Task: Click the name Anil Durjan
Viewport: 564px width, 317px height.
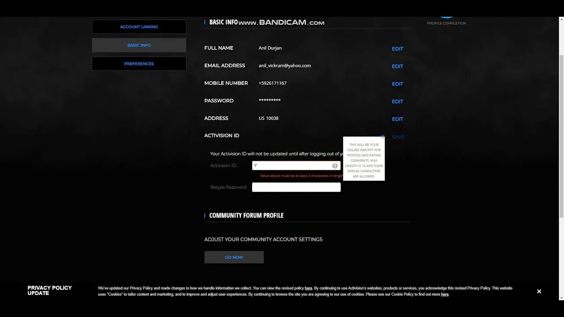Action: click(x=270, y=48)
